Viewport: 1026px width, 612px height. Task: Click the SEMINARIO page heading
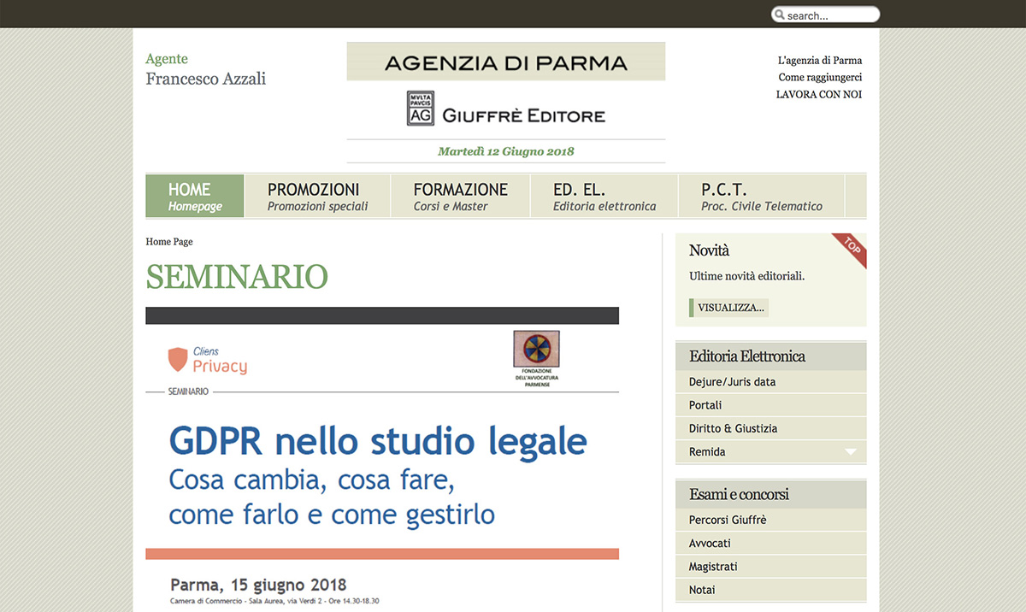click(237, 277)
